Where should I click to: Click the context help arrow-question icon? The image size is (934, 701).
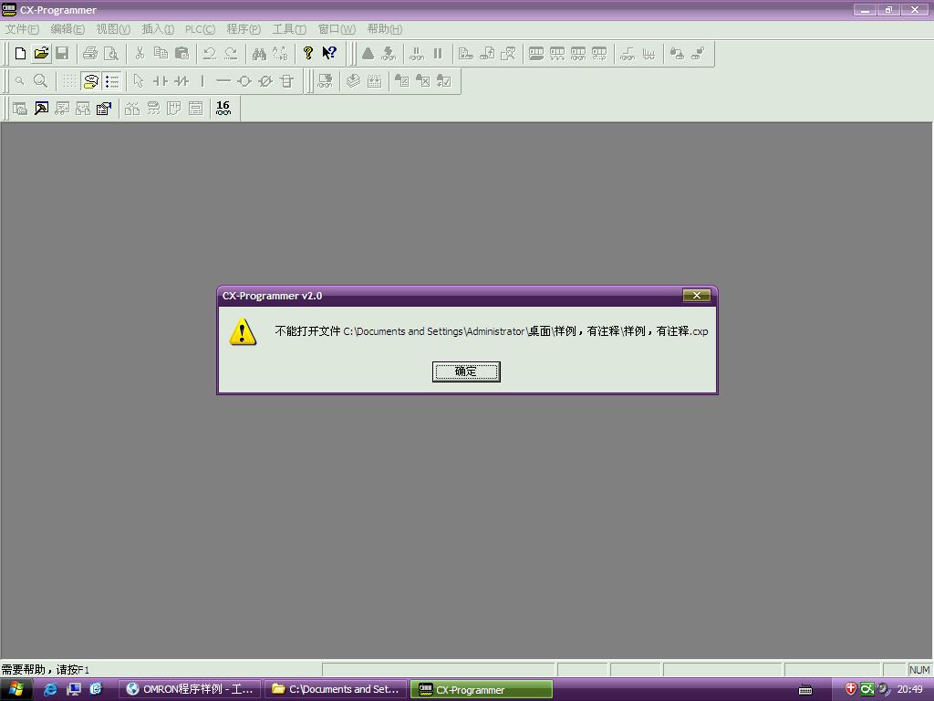[329, 54]
